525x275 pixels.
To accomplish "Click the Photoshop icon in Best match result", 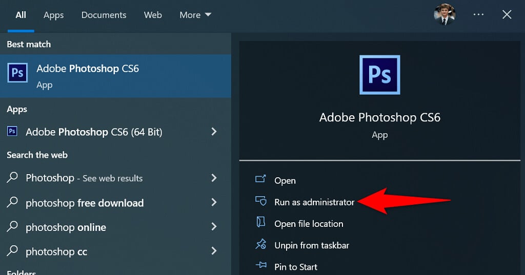I will point(17,73).
